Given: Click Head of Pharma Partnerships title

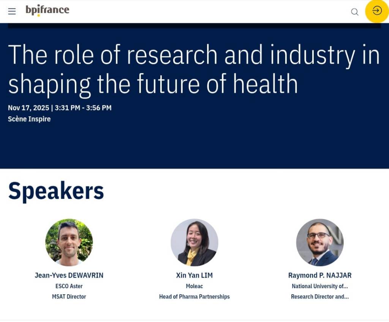Looking at the screenshot, I should 194,297.
